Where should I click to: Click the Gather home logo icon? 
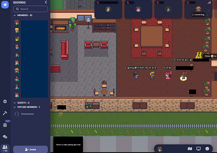5,5
